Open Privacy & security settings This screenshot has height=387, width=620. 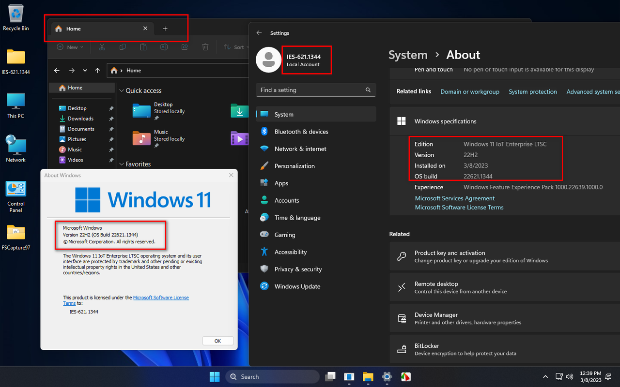click(x=316, y=269)
